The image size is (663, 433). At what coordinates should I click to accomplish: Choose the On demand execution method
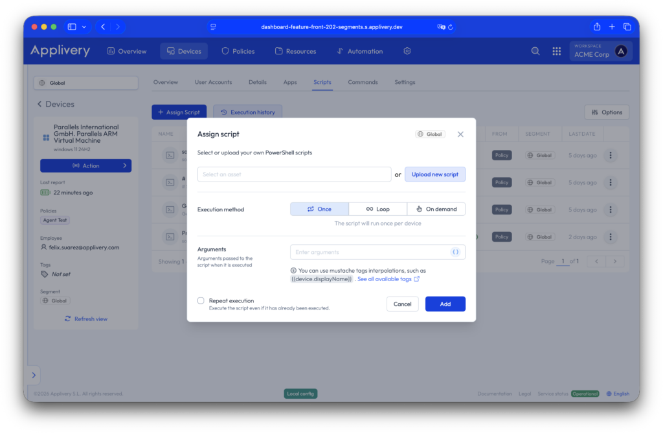436,209
